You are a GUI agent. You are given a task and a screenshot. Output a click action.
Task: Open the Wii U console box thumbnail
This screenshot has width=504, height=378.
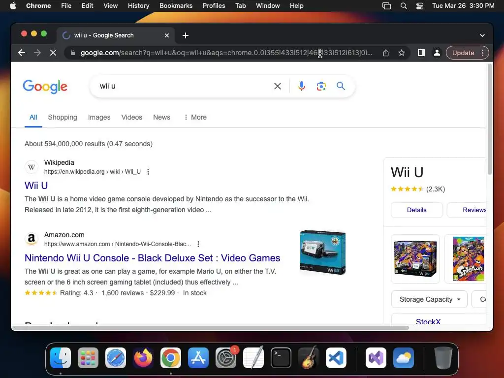323,252
